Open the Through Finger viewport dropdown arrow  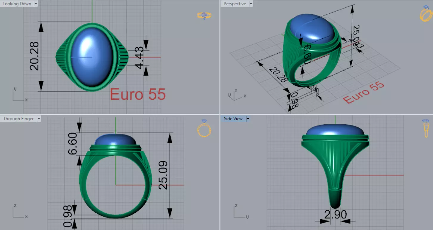point(38,119)
